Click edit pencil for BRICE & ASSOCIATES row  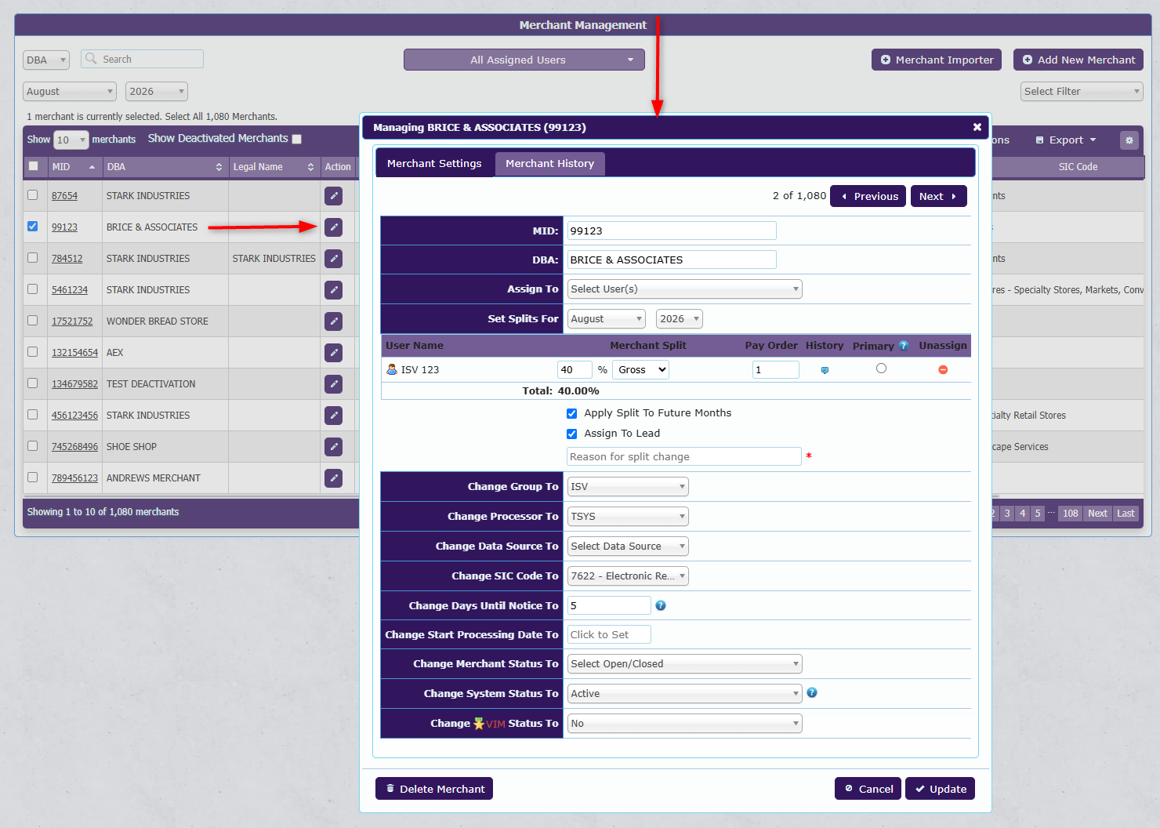[x=334, y=227]
